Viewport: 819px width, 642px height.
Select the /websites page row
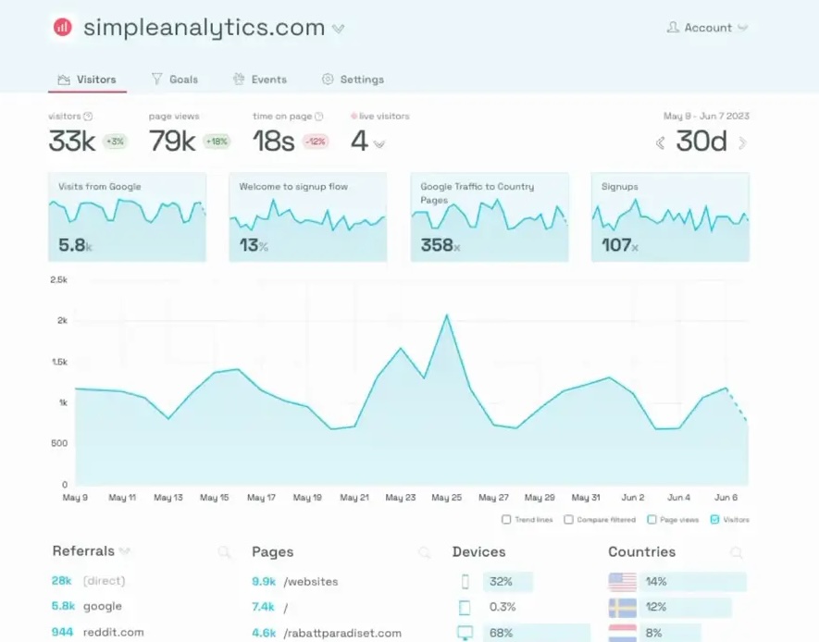tap(295, 582)
